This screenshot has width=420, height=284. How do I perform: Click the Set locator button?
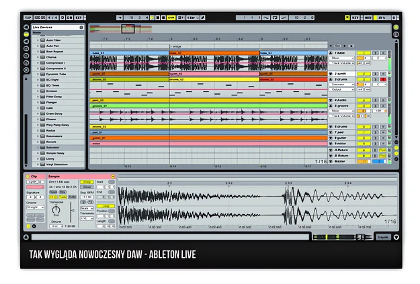coord(338,46)
